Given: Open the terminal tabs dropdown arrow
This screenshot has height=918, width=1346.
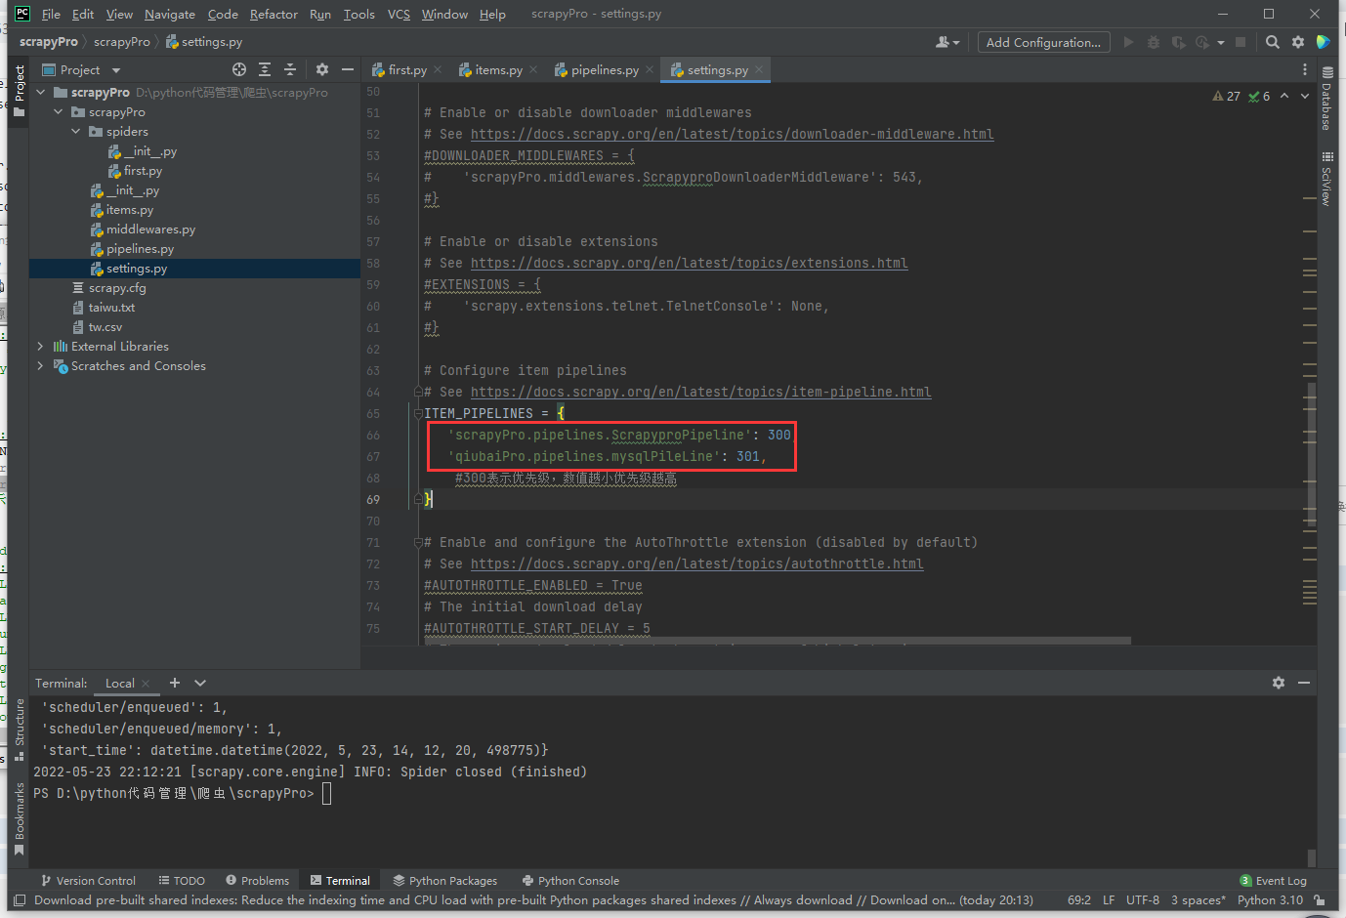Looking at the screenshot, I should click(200, 683).
